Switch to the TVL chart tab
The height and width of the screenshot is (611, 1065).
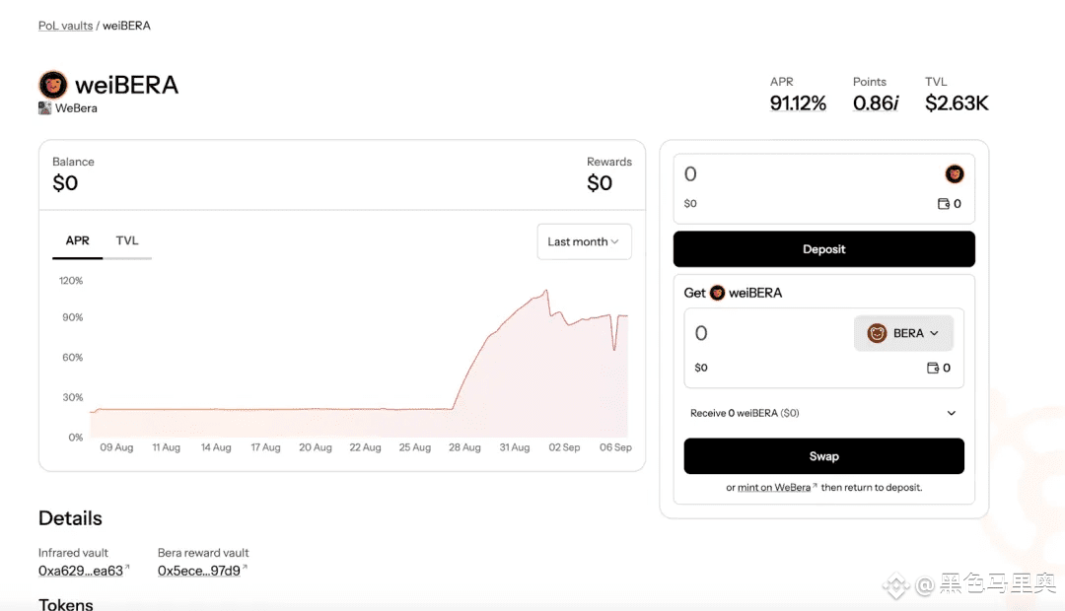click(x=127, y=240)
